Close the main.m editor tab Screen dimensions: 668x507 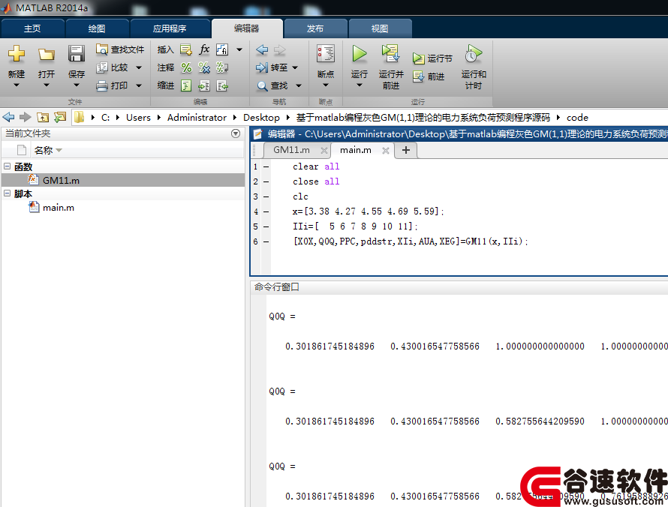pyautogui.click(x=386, y=151)
